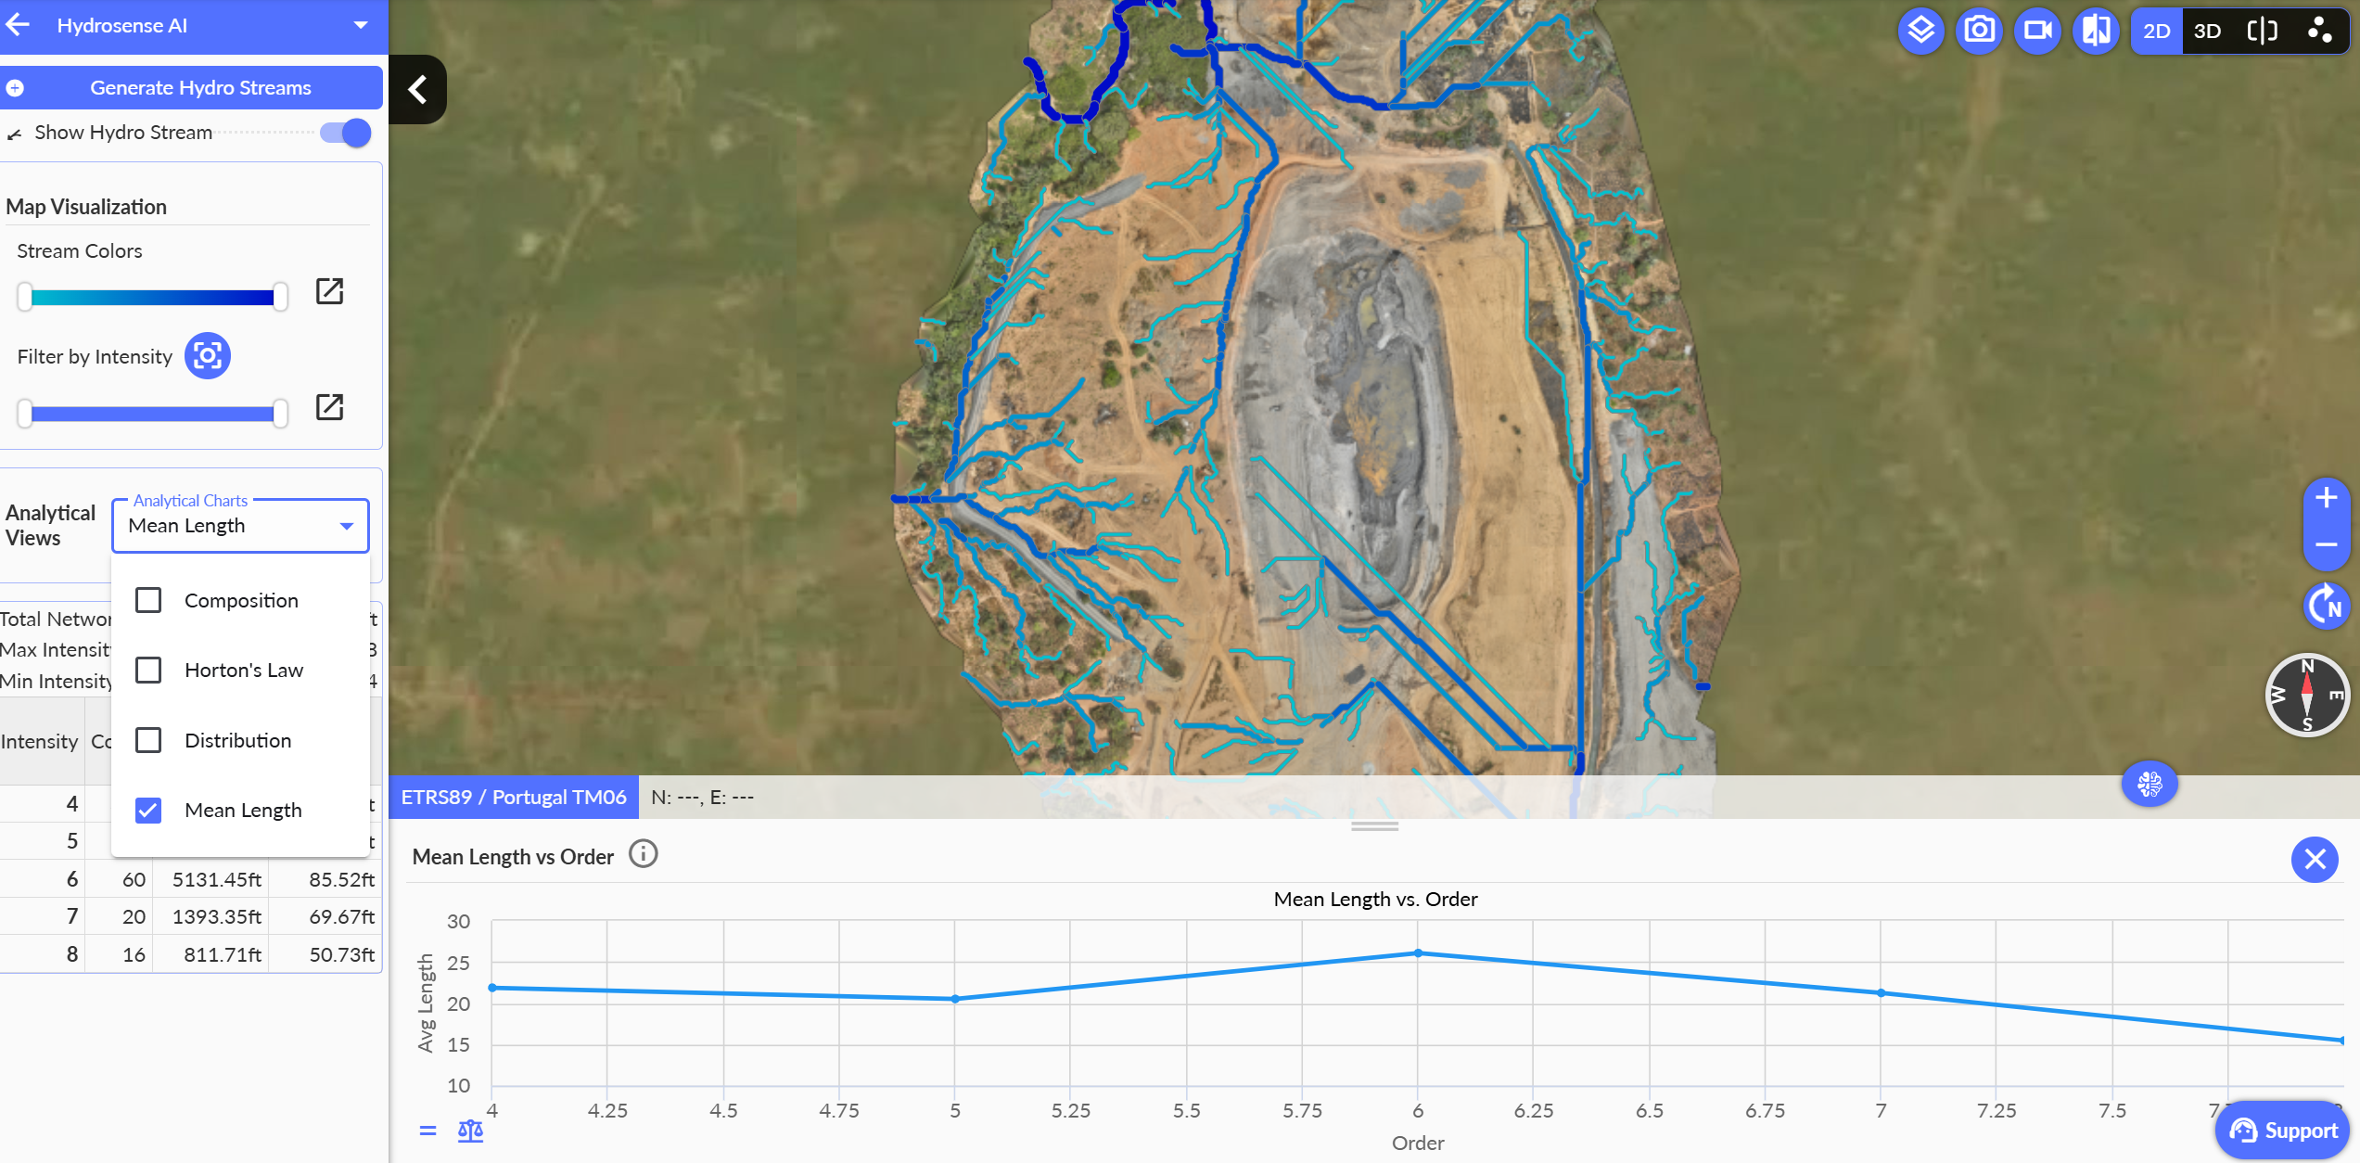Click Generate Hydro Streams button
The width and height of the screenshot is (2360, 1163).
point(200,88)
